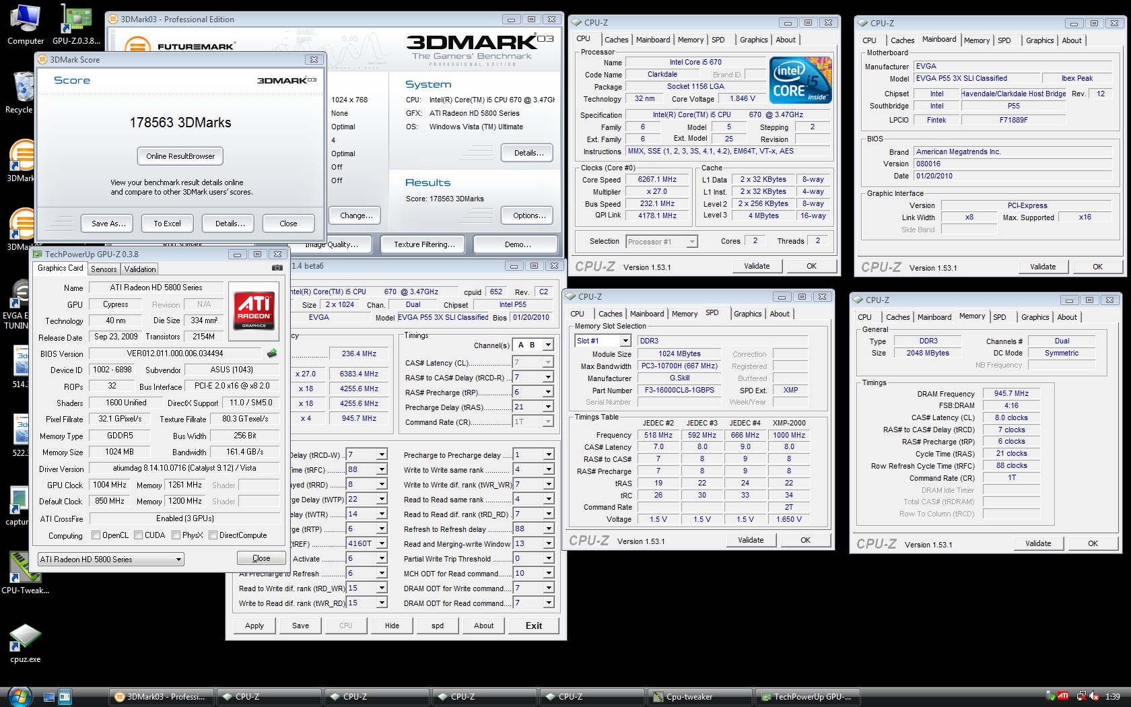
Task: Open Write to Write same rank dropdown
Action: tap(533, 469)
